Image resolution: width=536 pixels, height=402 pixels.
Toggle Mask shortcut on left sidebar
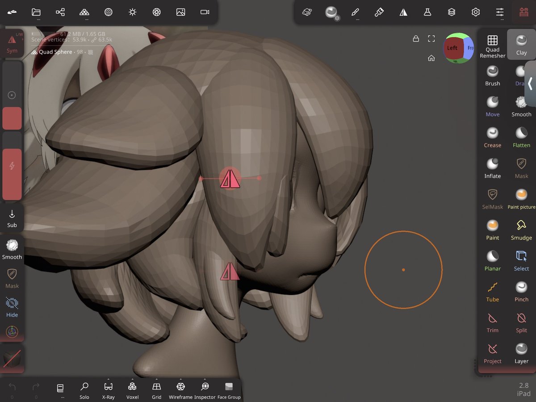(12, 278)
